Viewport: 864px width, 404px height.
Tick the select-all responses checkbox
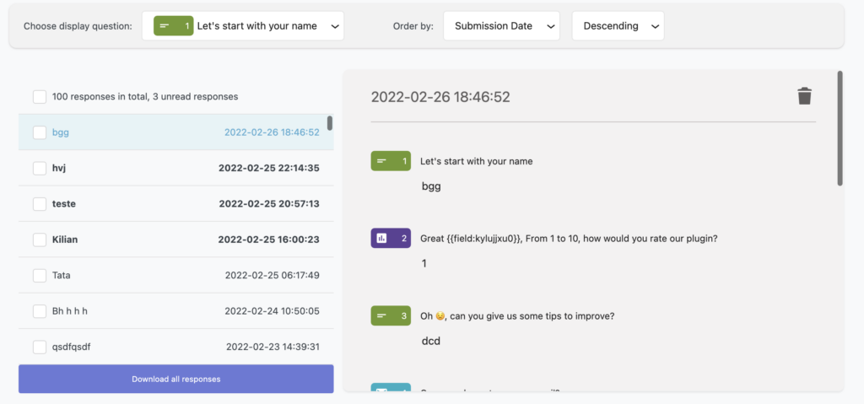tap(40, 96)
